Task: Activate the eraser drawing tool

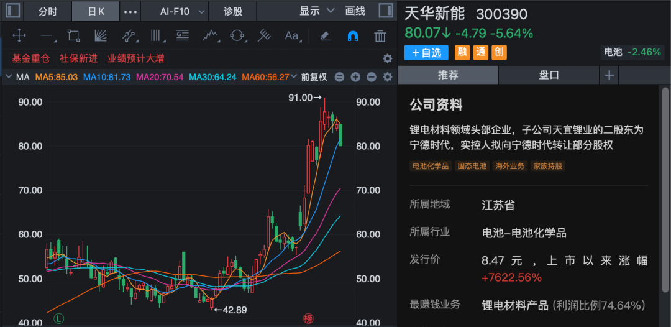Action: (x=325, y=36)
